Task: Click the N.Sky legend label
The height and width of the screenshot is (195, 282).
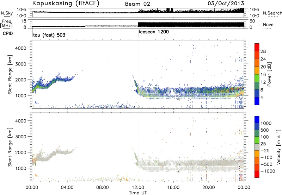Action: point(7,13)
